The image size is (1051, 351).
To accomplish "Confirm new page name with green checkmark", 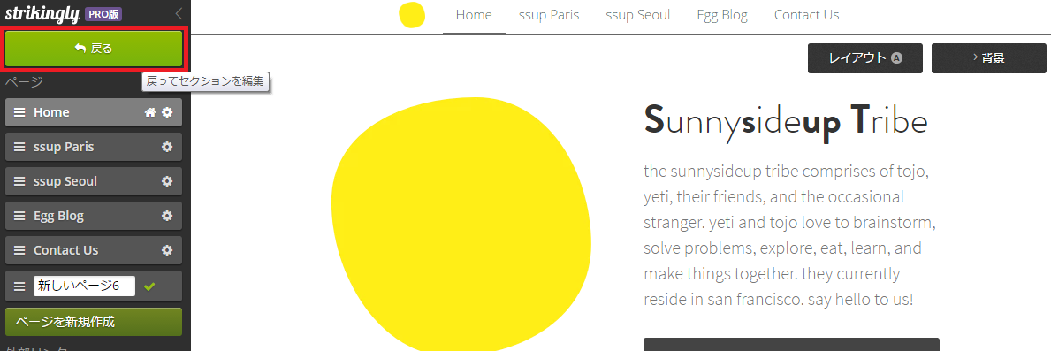I will [149, 286].
